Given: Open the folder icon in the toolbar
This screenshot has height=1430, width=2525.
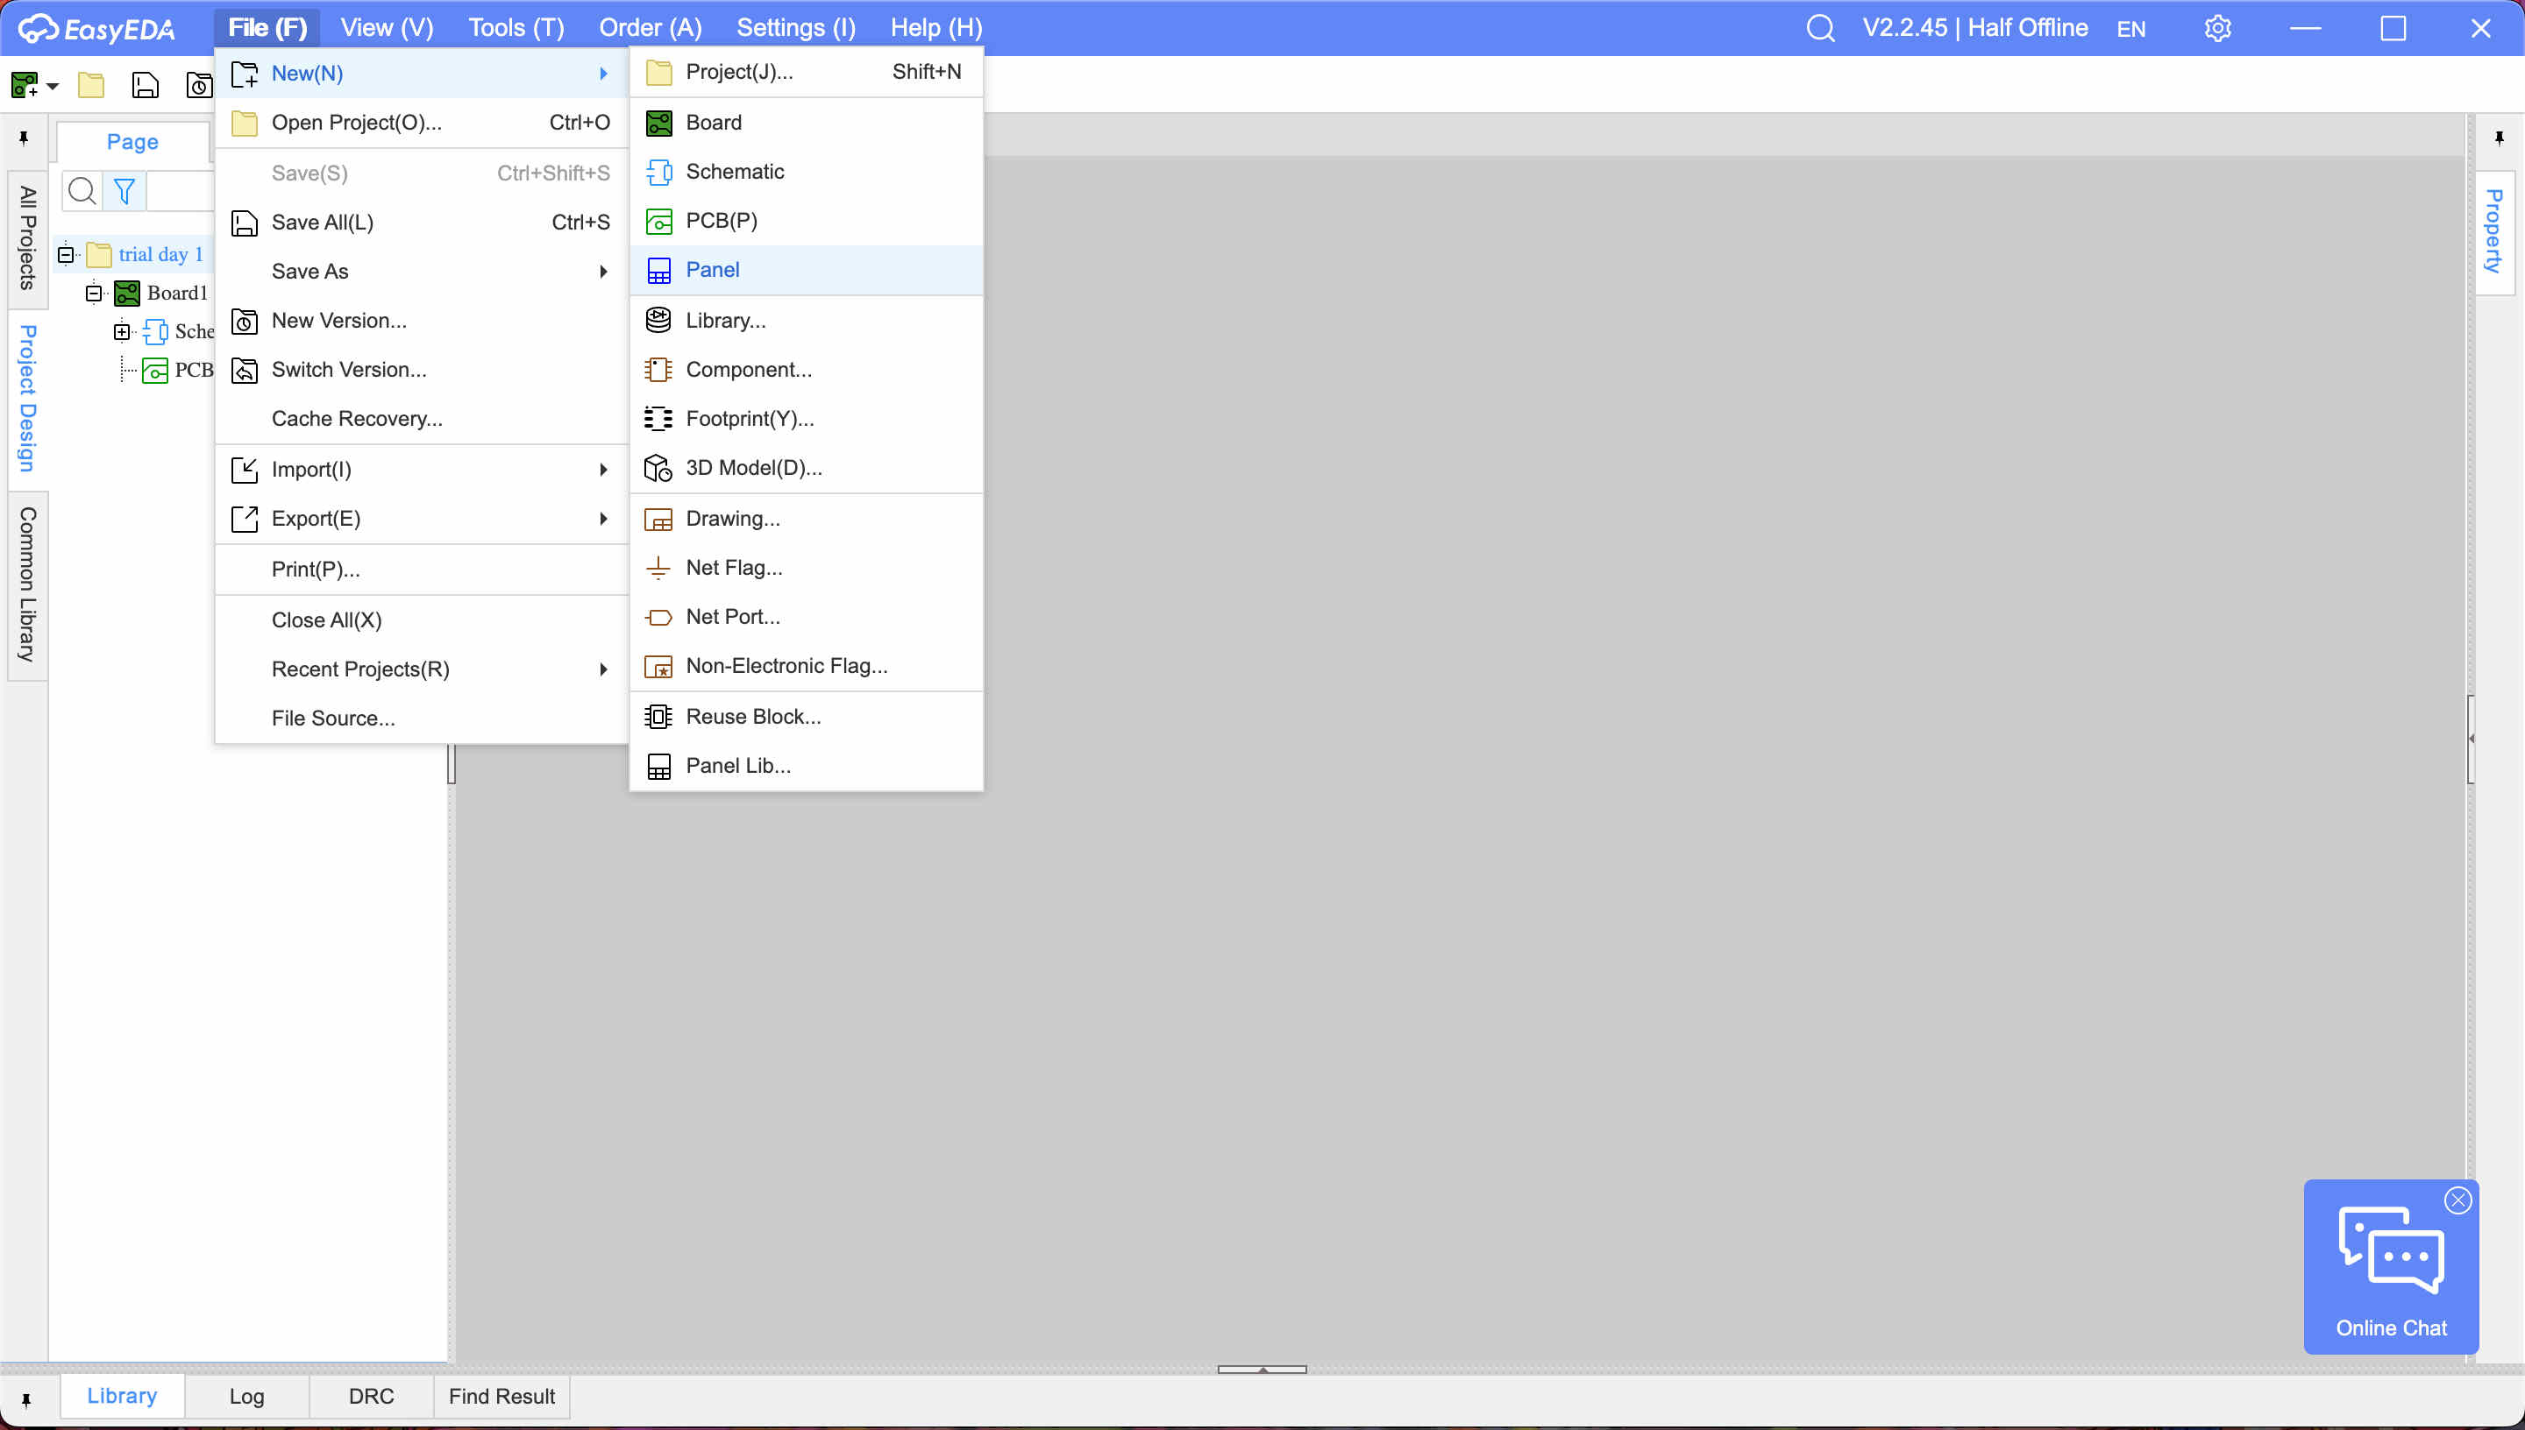Looking at the screenshot, I should point(91,86).
